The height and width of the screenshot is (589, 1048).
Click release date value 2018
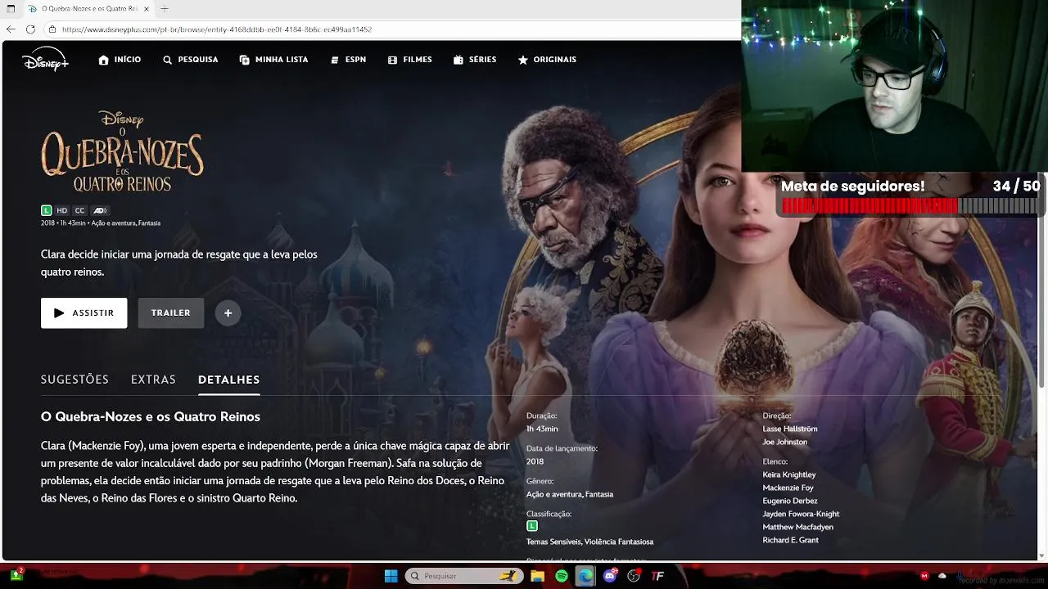tap(535, 461)
